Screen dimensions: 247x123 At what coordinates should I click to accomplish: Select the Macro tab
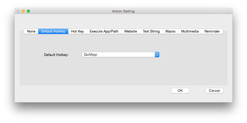[170, 31]
